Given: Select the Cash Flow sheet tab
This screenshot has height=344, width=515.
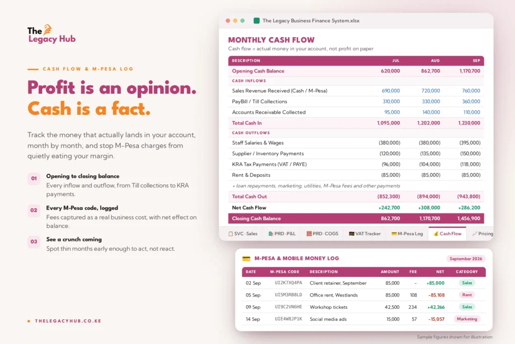Looking at the screenshot, I should click(x=447, y=234).
